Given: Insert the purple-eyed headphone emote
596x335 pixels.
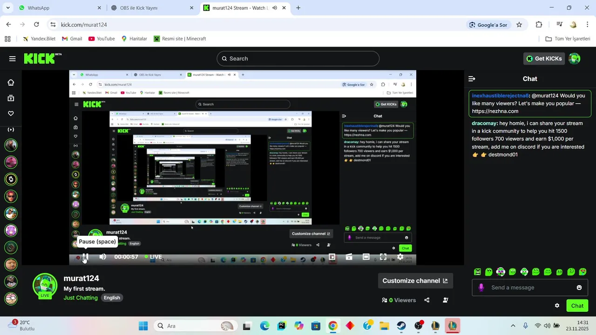Looking at the screenshot, I should click(501, 272).
